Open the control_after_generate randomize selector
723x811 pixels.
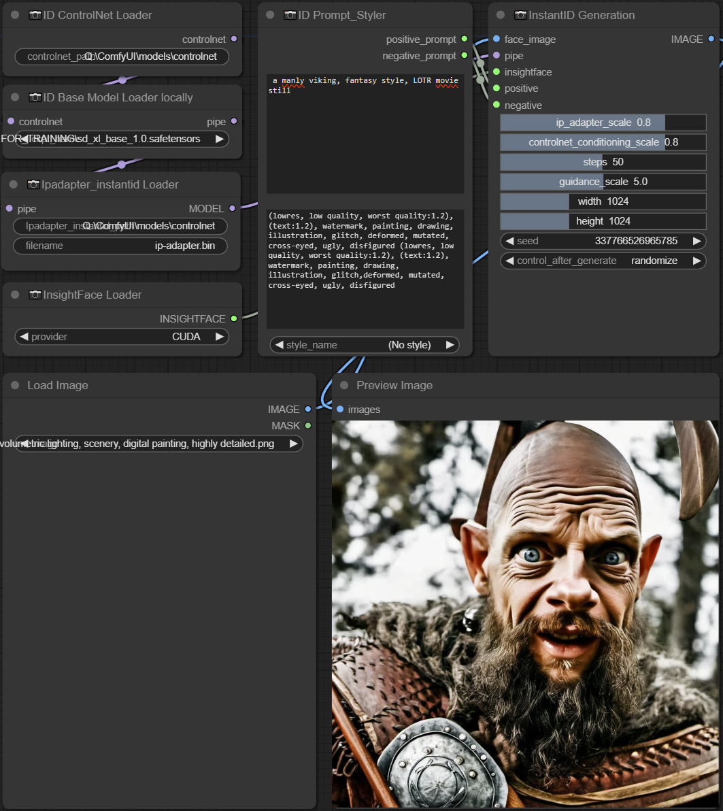(603, 261)
